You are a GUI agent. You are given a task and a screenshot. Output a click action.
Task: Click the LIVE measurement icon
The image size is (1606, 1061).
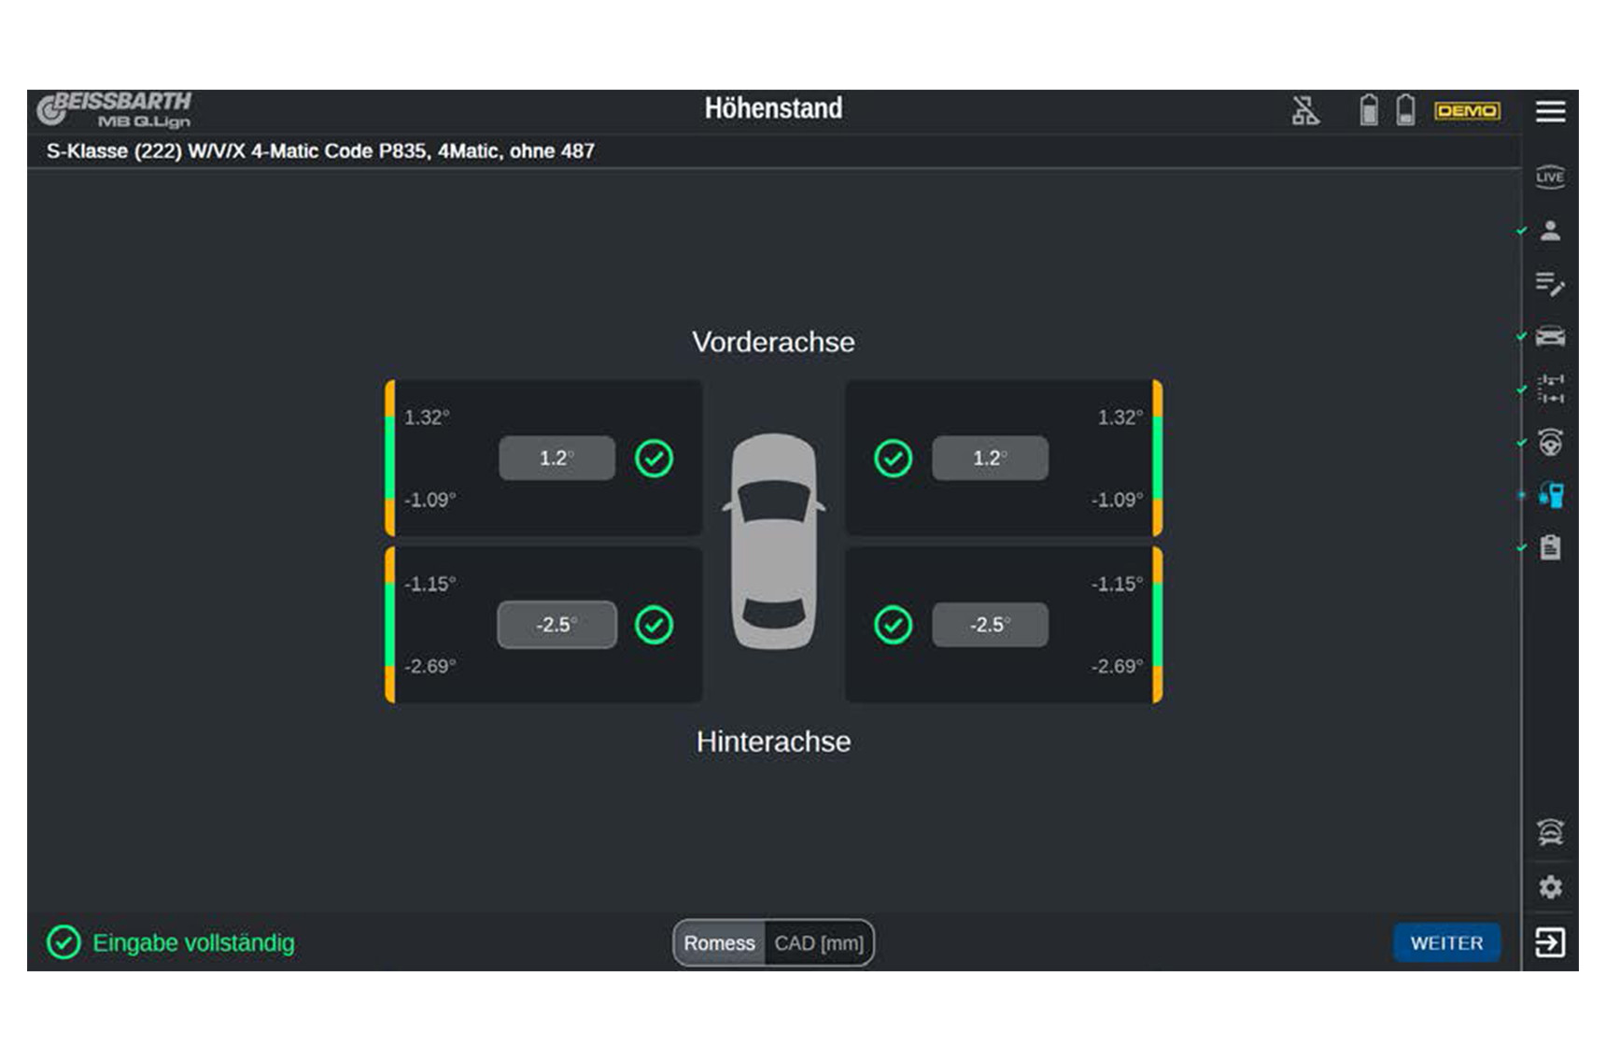click(1550, 177)
